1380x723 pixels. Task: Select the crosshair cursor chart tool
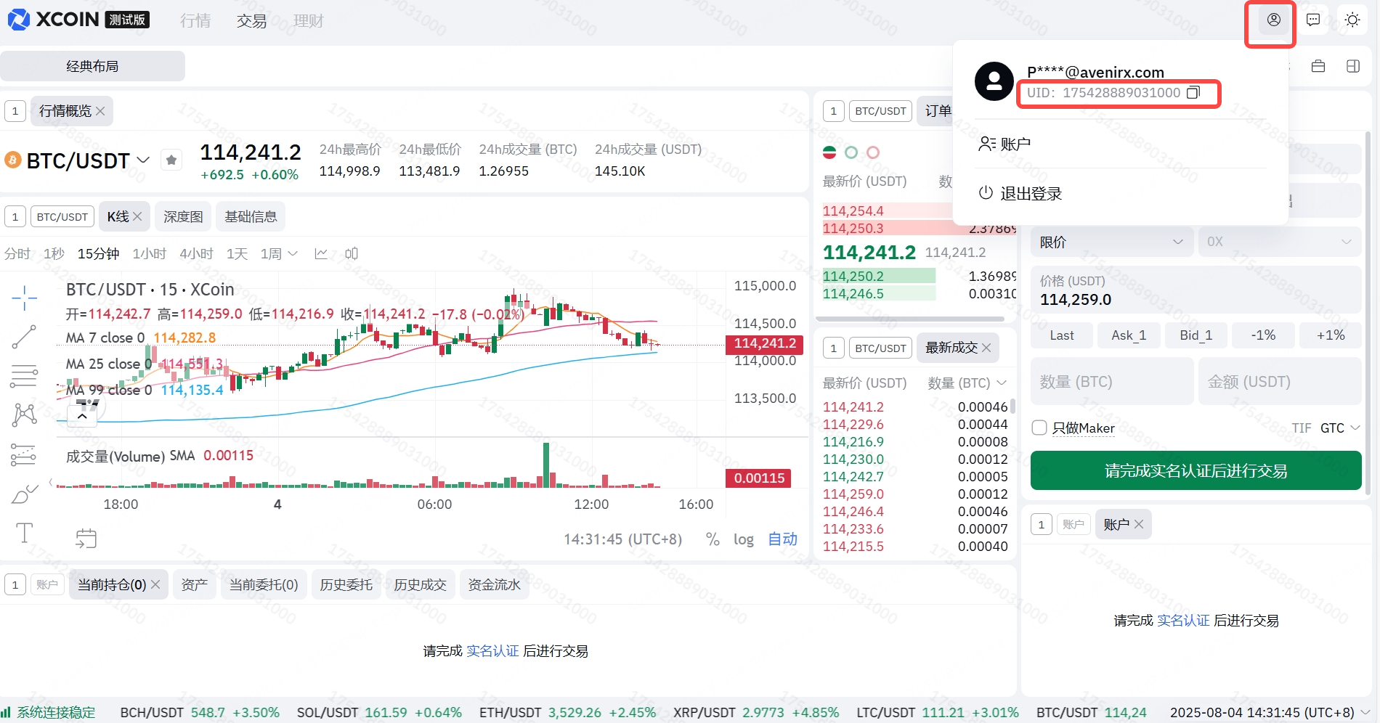pos(24,298)
